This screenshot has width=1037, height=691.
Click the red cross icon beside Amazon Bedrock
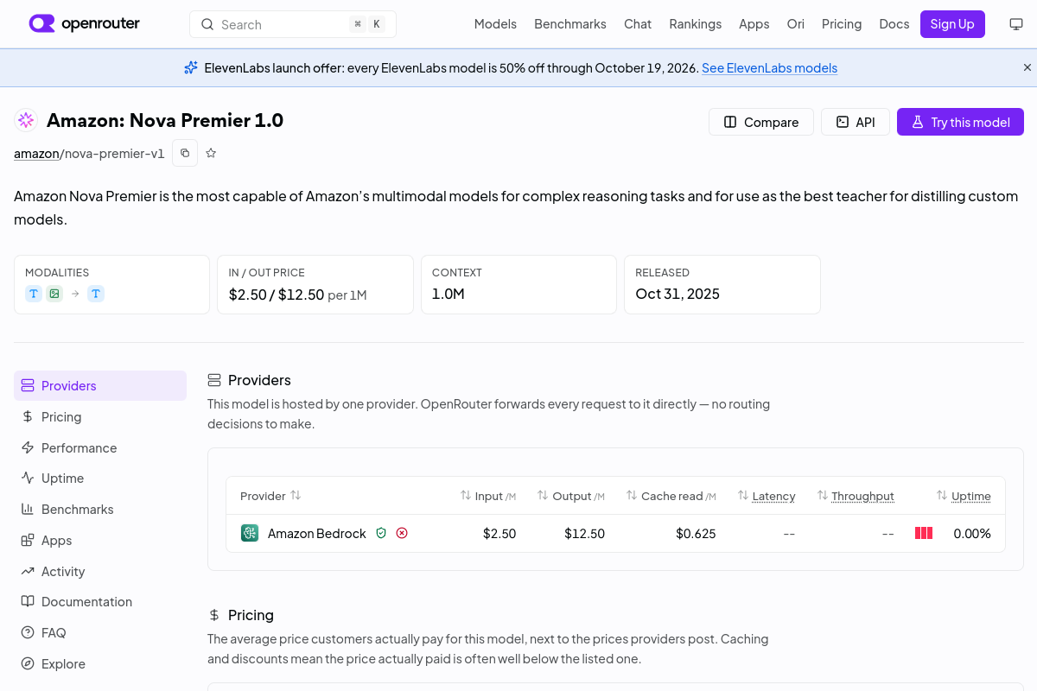point(402,533)
